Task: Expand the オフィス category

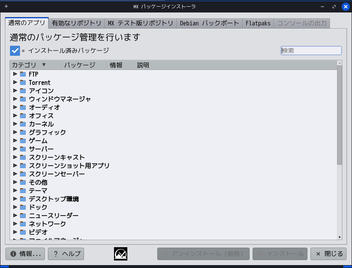Action: 15,115
